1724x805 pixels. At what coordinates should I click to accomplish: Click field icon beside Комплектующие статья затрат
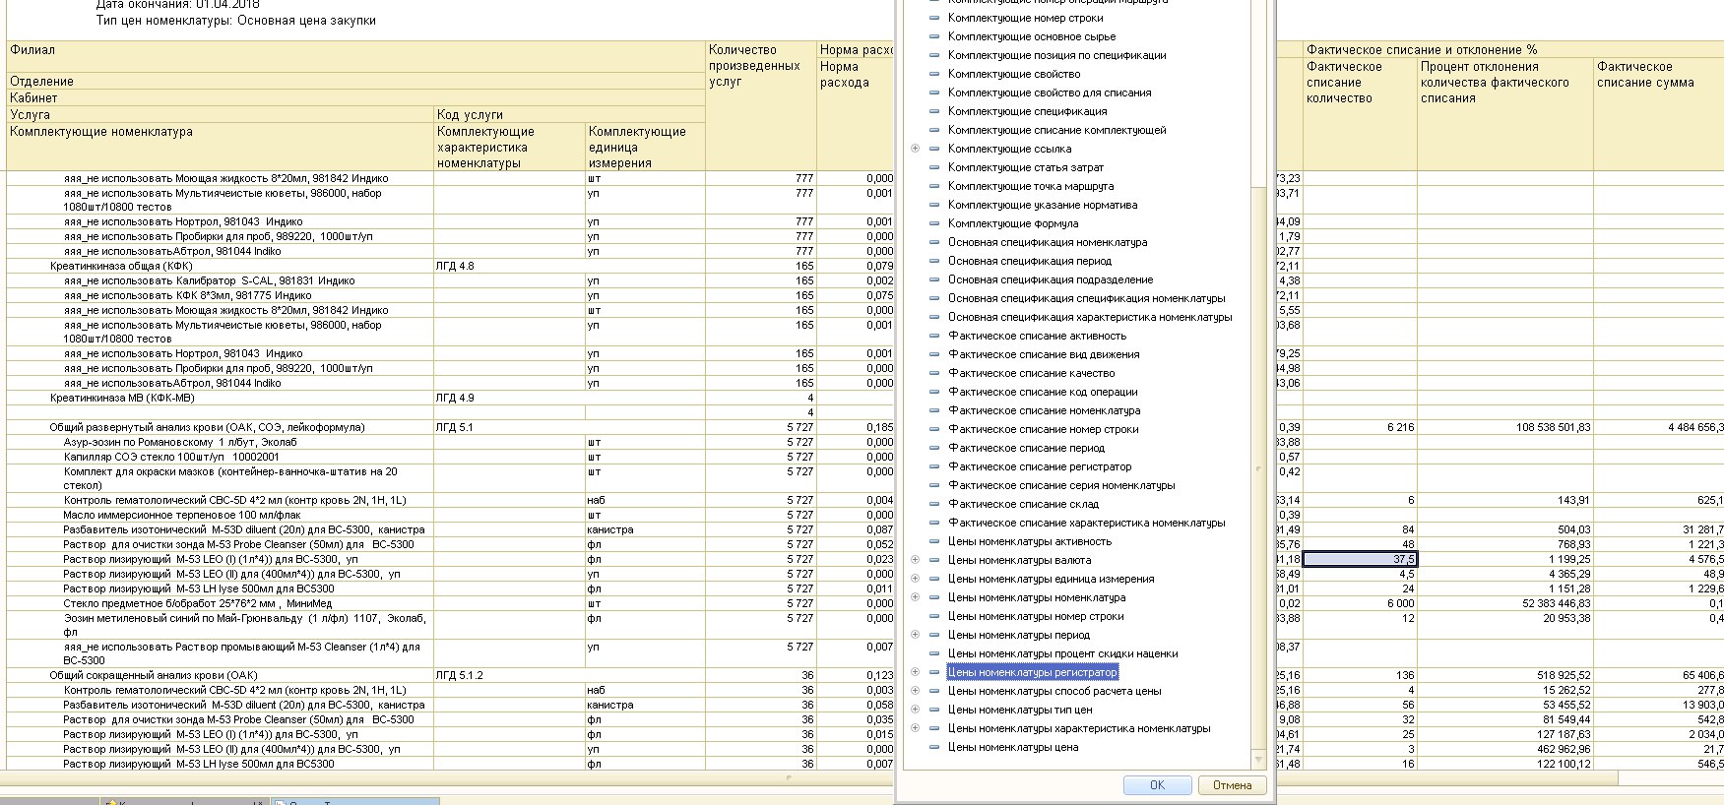(x=934, y=167)
